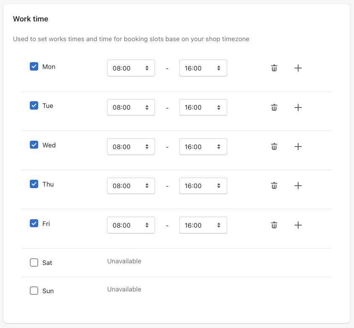Remove Friday's time slot
Viewport: 354px width, 328px height.
[x=274, y=225]
